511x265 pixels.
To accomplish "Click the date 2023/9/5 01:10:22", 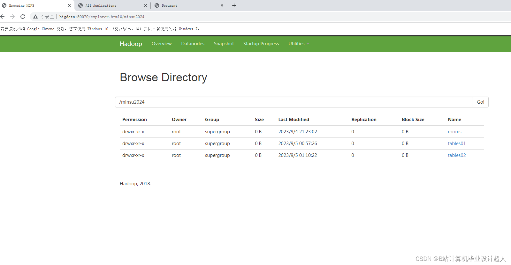I will 298,155.
